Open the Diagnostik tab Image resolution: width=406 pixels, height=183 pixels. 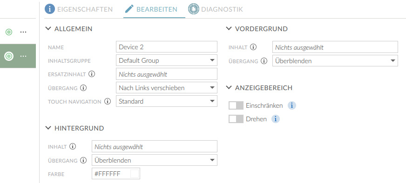[216, 9]
